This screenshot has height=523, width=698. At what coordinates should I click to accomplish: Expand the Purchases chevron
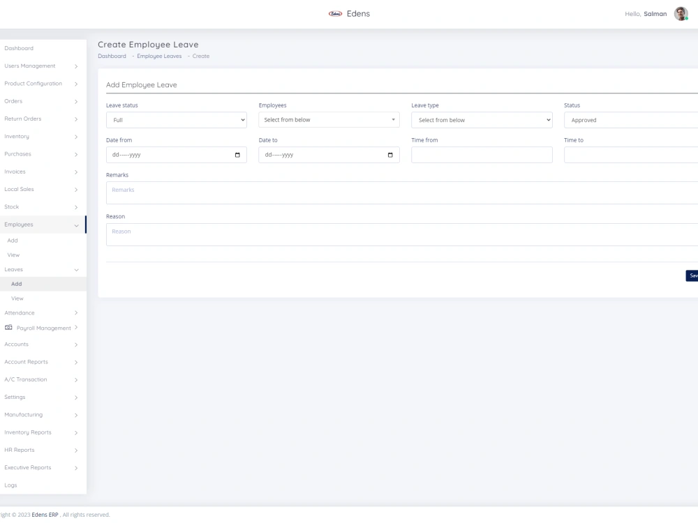click(76, 154)
